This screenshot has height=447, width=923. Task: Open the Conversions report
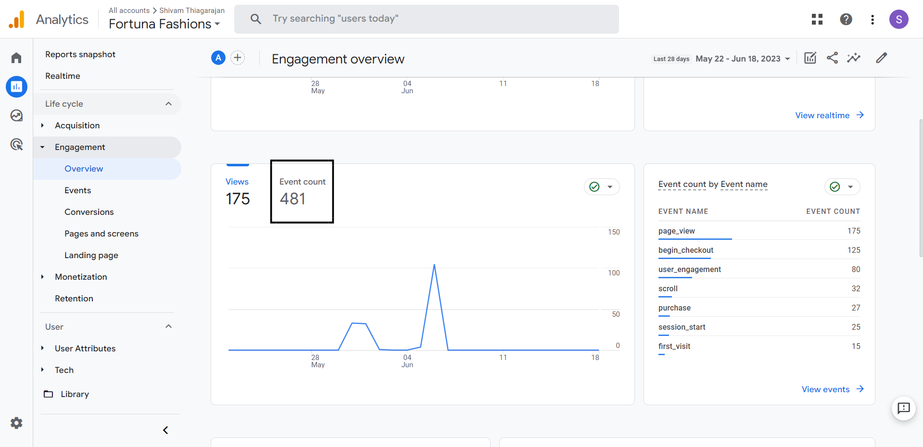(89, 211)
